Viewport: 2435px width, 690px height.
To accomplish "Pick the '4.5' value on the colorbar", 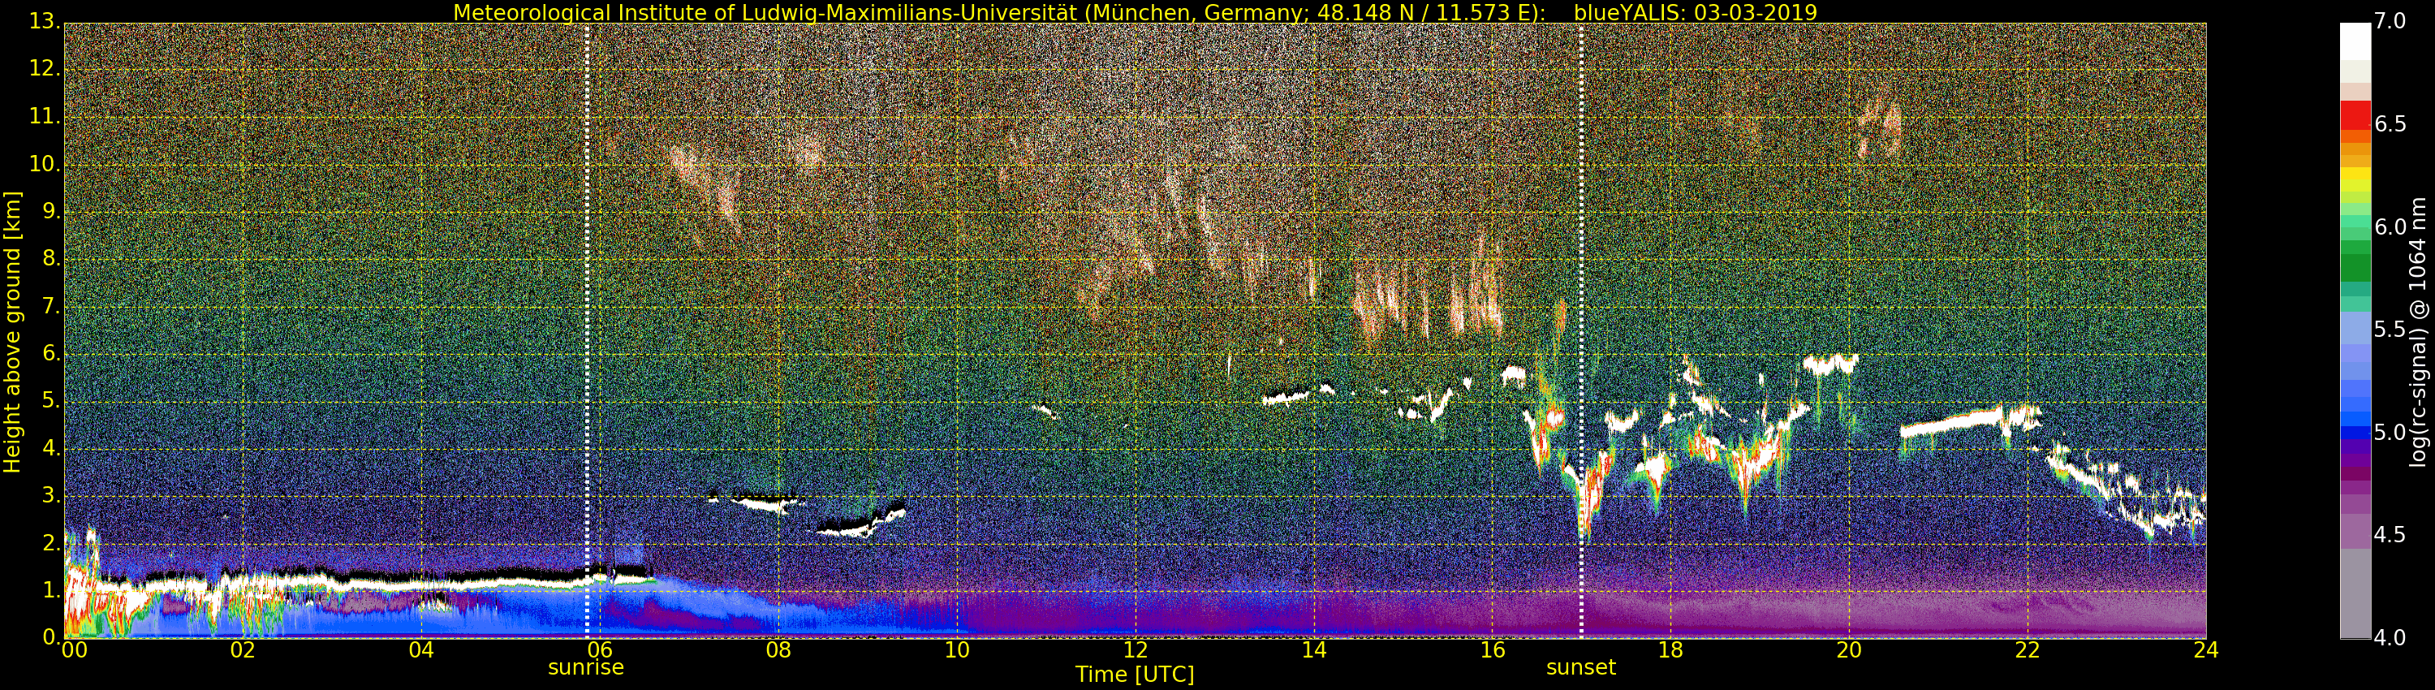I will (2390, 535).
